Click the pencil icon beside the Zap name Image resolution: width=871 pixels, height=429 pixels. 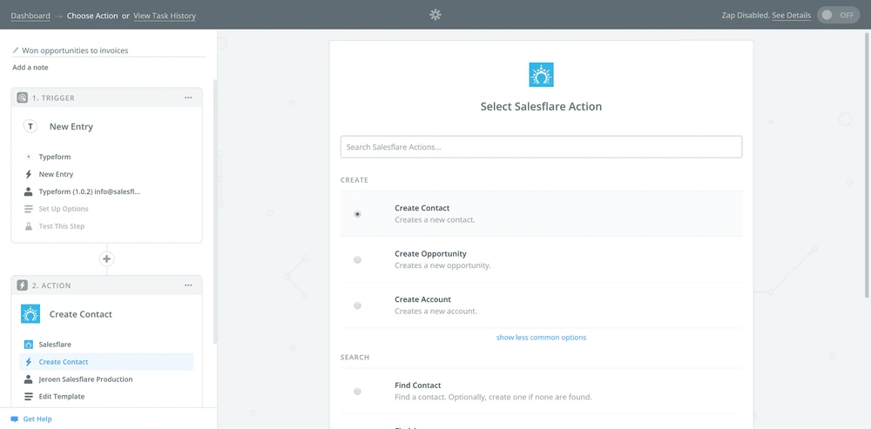pos(16,50)
